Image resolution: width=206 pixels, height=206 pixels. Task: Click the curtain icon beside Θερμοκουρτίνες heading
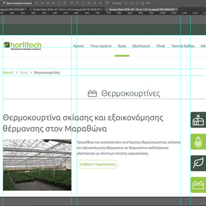click(x=92, y=94)
